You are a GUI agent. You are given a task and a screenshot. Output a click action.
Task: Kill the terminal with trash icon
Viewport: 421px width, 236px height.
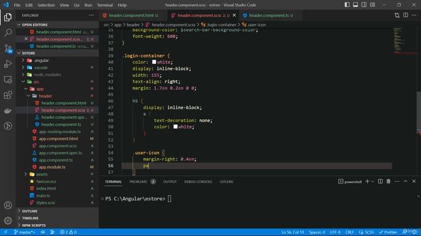(x=388, y=182)
